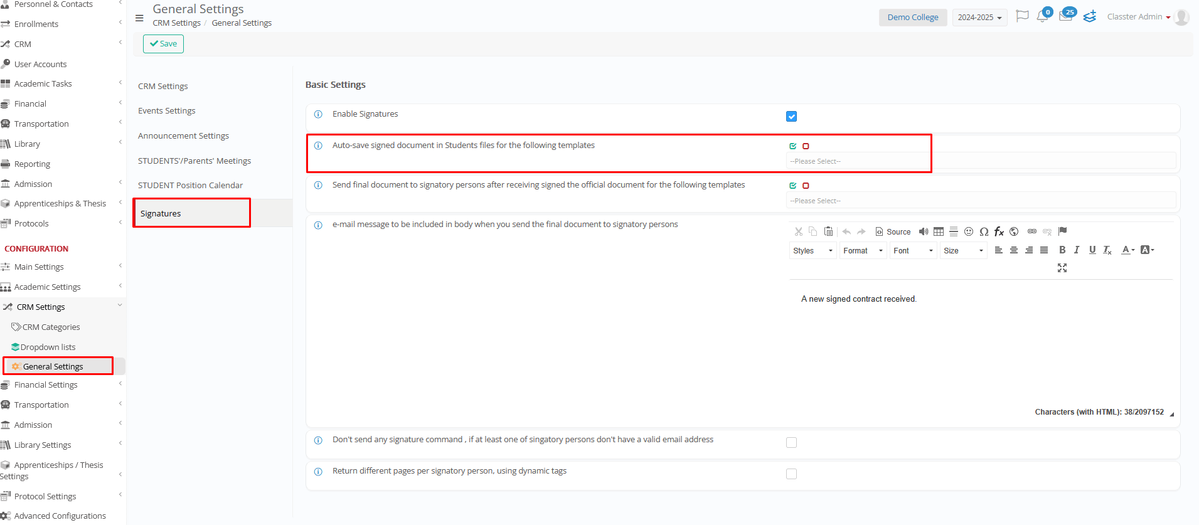The width and height of the screenshot is (1199, 525).
Task: Insert special character omega icon
Action: click(x=984, y=231)
